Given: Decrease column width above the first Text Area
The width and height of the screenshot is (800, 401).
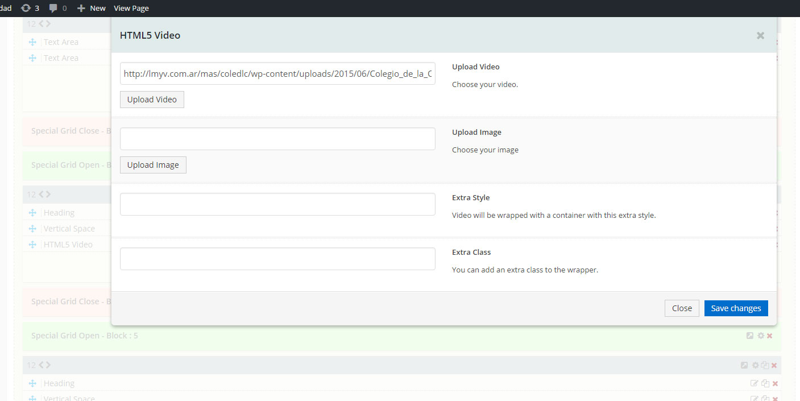Looking at the screenshot, I should pos(41,24).
